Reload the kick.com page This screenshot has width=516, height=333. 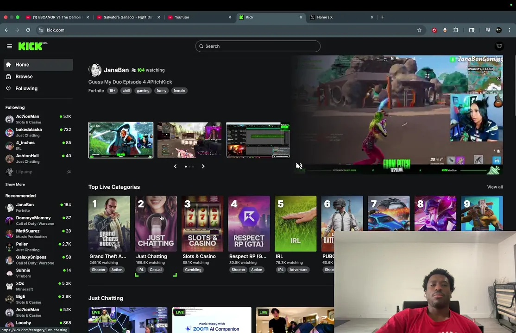pyautogui.click(x=28, y=30)
